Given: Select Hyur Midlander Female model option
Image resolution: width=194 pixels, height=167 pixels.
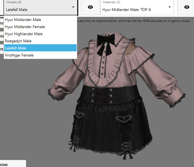Looking at the screenshot, I should point(40,27).
